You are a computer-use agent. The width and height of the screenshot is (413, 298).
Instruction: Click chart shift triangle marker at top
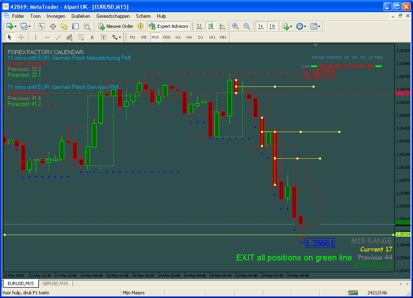(x=315, y=45)
